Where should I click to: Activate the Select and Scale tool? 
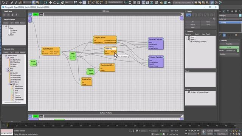[x=58, y=3]
